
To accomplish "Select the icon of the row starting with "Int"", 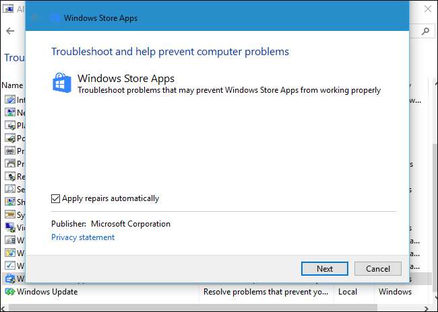I will [x=9, y=100].
